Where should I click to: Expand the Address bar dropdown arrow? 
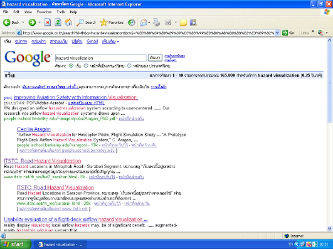click(277, 33)
